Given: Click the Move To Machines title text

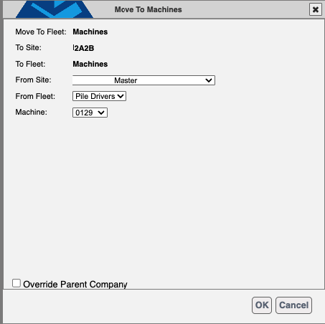Looking at the screenshot, I should (x=149, y=9).
